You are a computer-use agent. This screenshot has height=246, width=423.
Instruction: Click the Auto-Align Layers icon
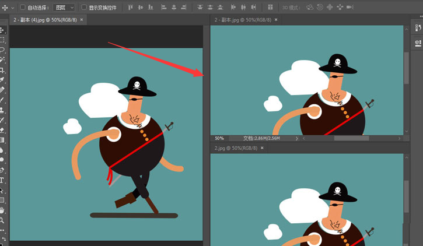click(270, 8)
